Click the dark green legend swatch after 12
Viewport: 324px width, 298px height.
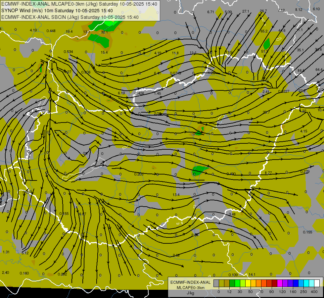(232, 283)
